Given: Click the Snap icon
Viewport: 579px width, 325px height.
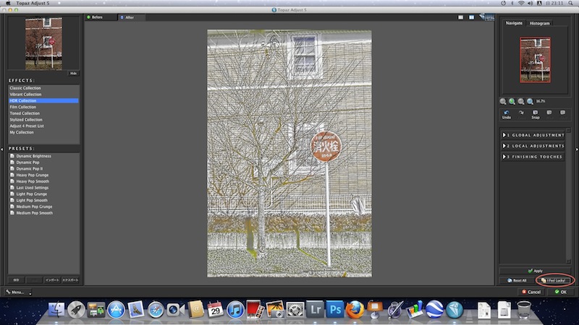Looking at the screenshot, I should pyautogui.click(x=535, y=112).
